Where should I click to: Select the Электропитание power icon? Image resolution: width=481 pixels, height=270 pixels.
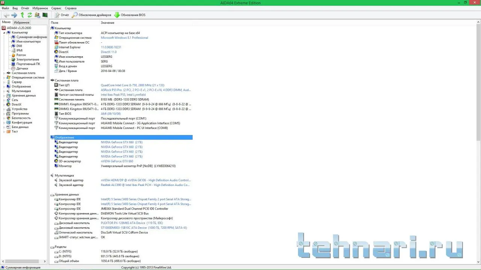click(x=13, y=60)
